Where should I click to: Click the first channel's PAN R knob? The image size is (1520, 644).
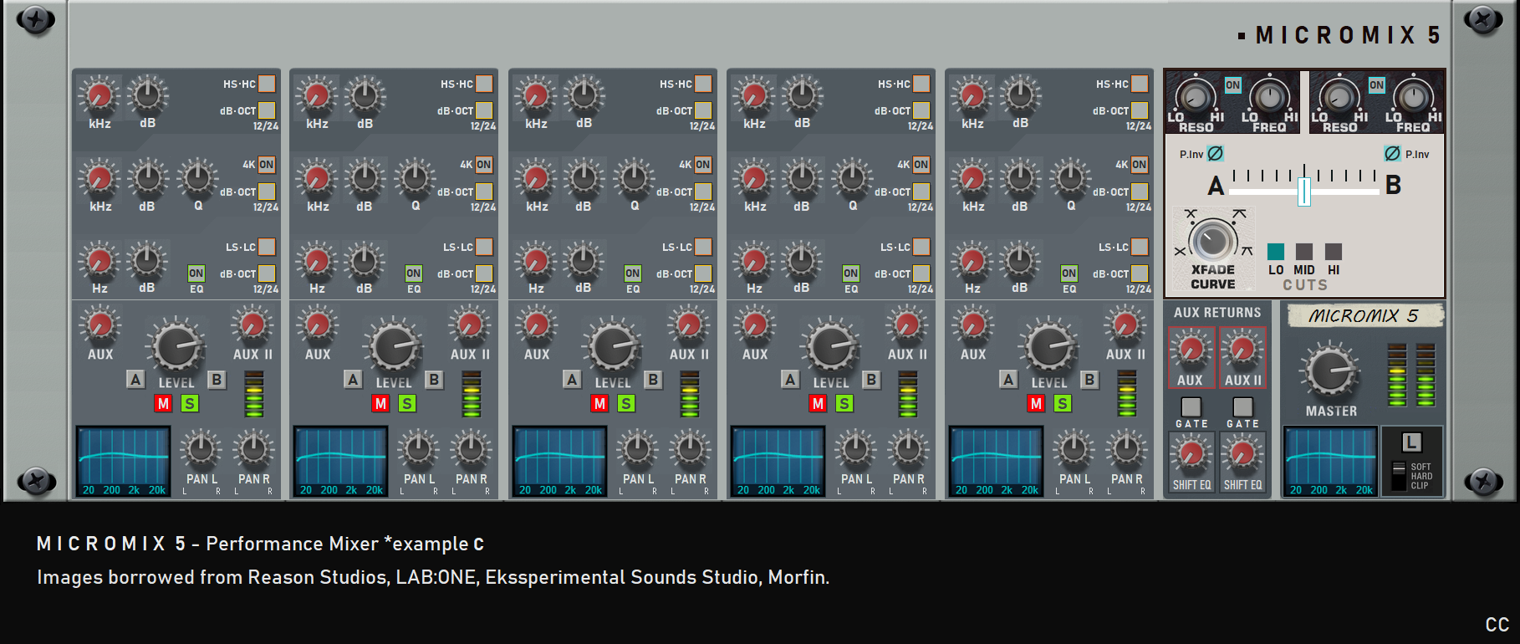(x=253, y=449)
